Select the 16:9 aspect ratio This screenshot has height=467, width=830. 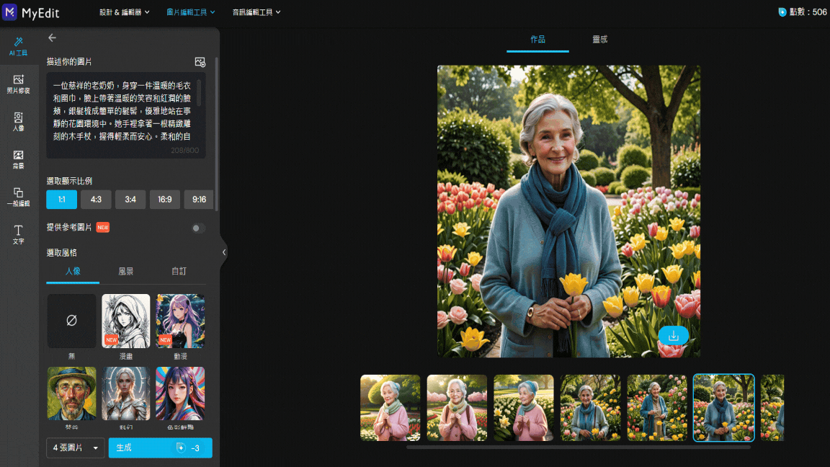pyautogui.click(x=164, y=200)
